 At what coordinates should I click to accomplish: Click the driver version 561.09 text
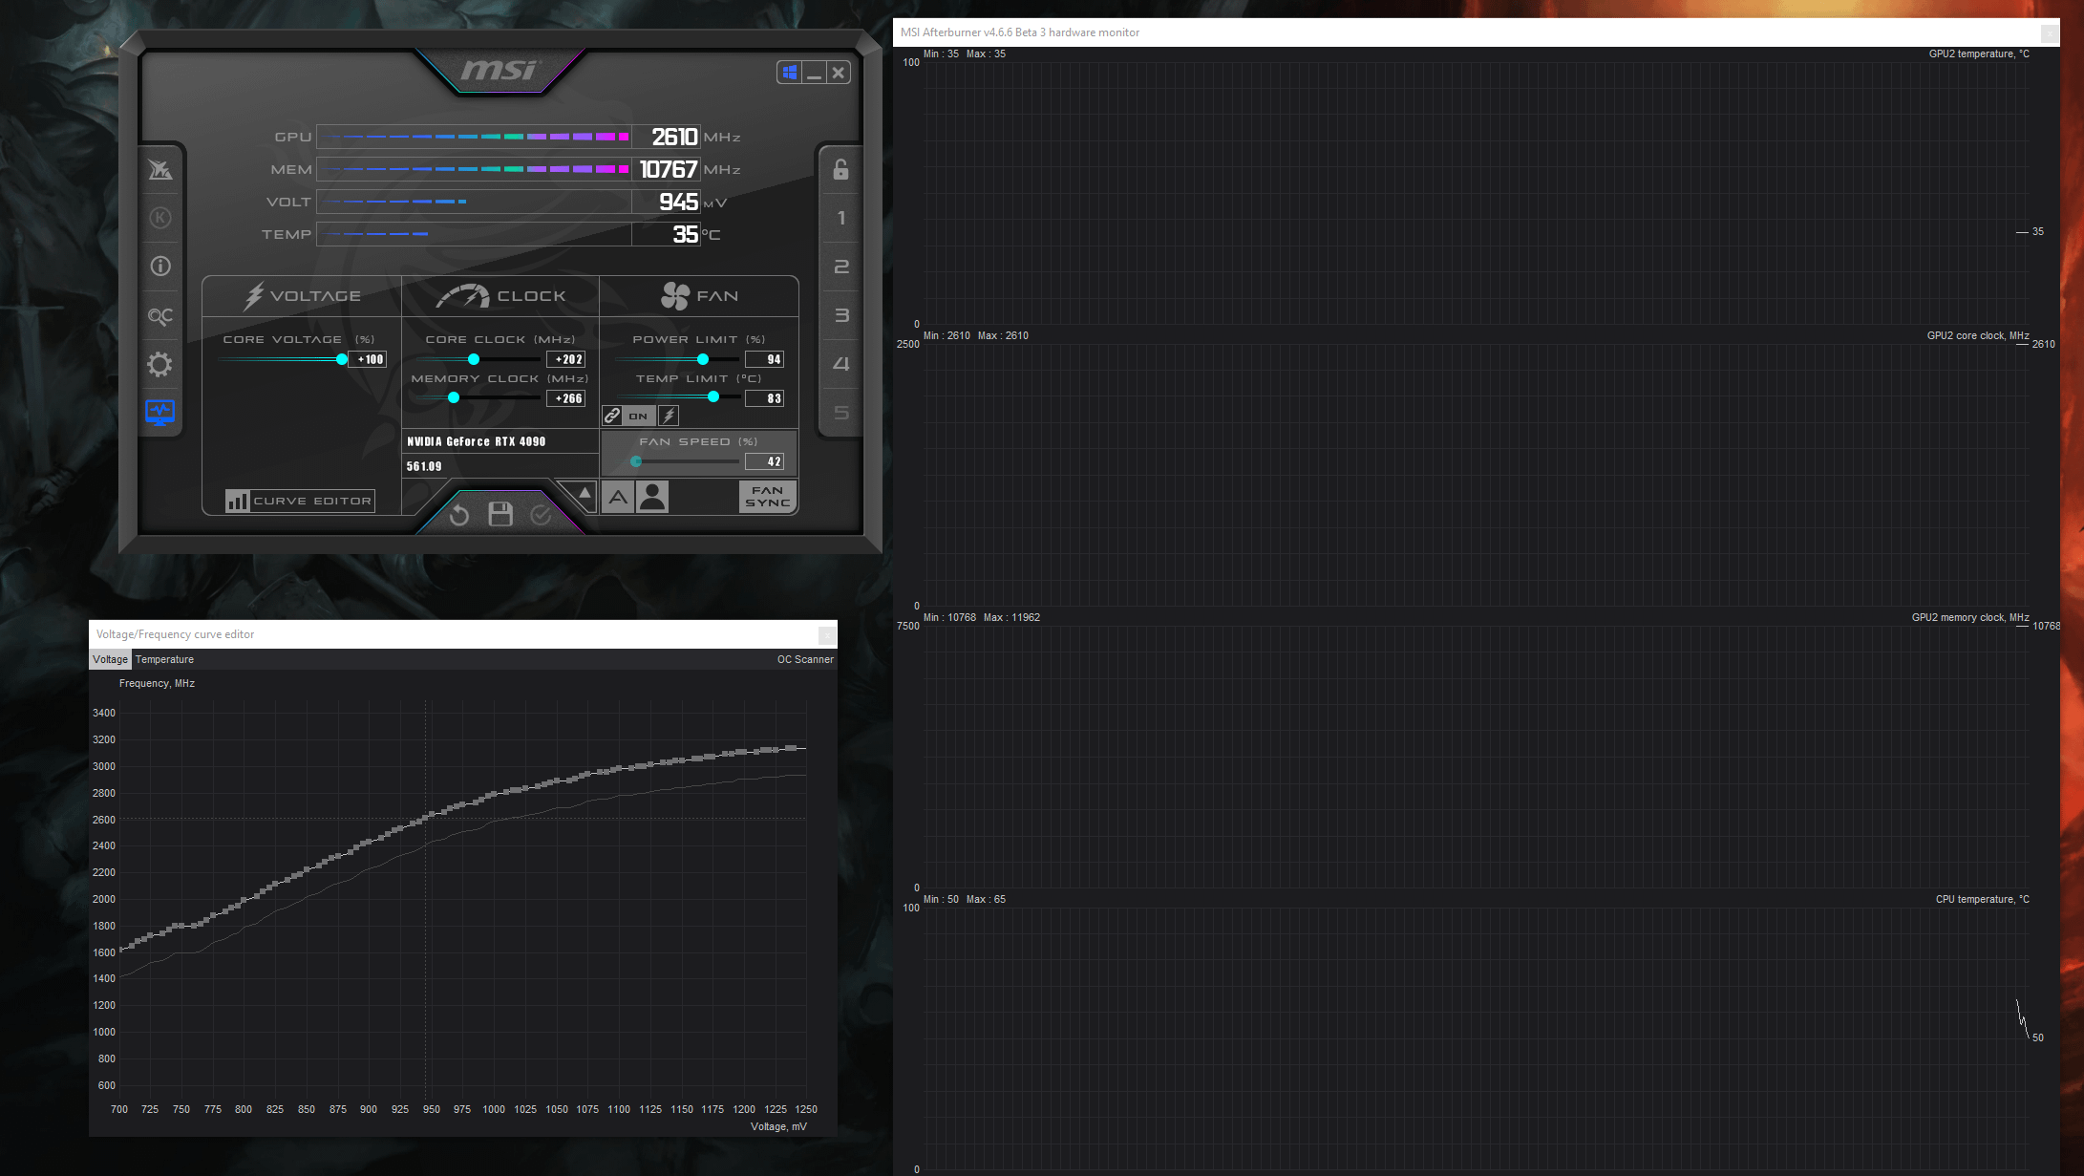tap(424, 466)
